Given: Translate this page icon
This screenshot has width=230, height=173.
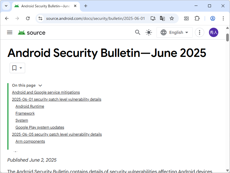Looking at the screenshot, I should (162, 18).
